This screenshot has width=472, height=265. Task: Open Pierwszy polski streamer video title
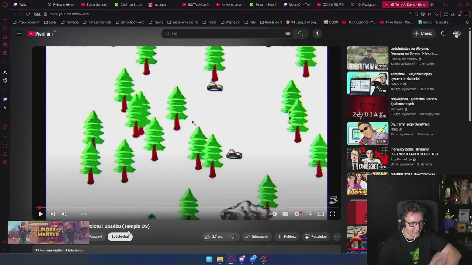[x=414, y=152]
